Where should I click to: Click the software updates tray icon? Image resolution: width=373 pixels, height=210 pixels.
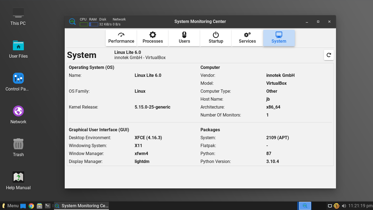coord(337,206)
